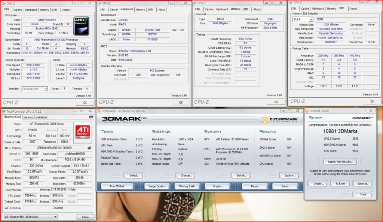Click the 3DMark06 logo in the benchmark header
This screenshot has height=222, width=383.
[124, 119]
